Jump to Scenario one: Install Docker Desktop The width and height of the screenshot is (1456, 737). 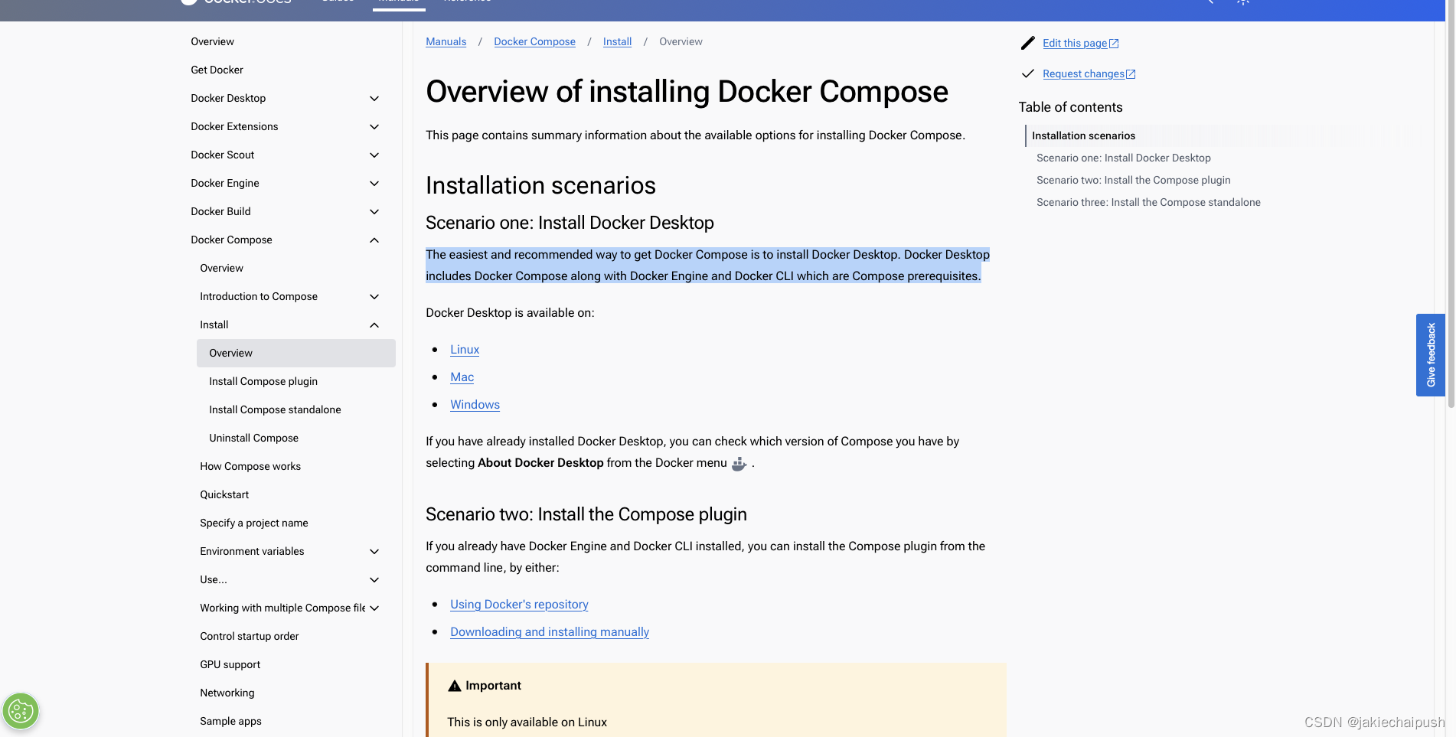point(1123,158)
